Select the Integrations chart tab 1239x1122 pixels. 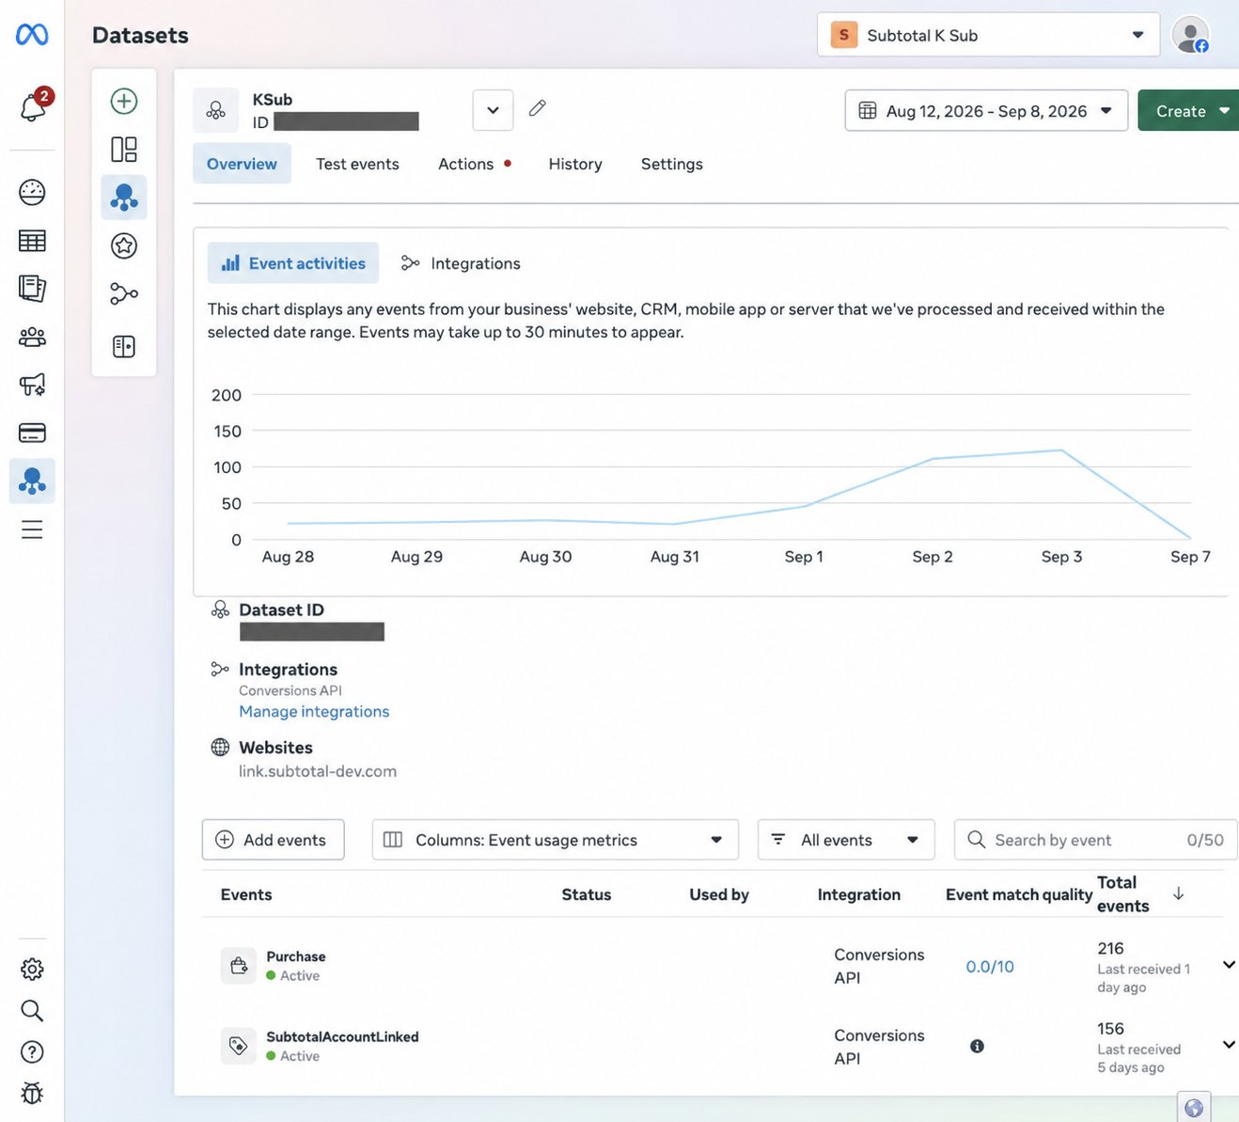[461, 263]
